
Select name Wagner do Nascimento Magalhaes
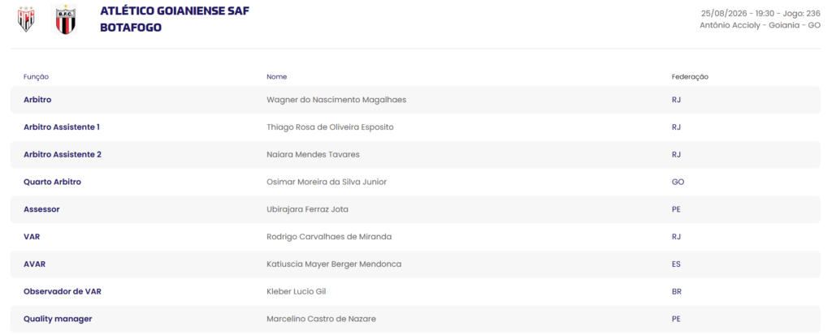coord(336,100)
